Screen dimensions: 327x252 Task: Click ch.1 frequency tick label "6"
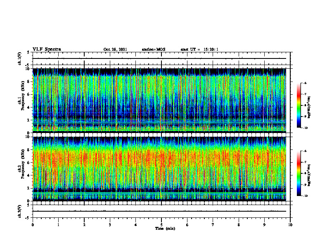pyautogui.click(x=28, y=94)
